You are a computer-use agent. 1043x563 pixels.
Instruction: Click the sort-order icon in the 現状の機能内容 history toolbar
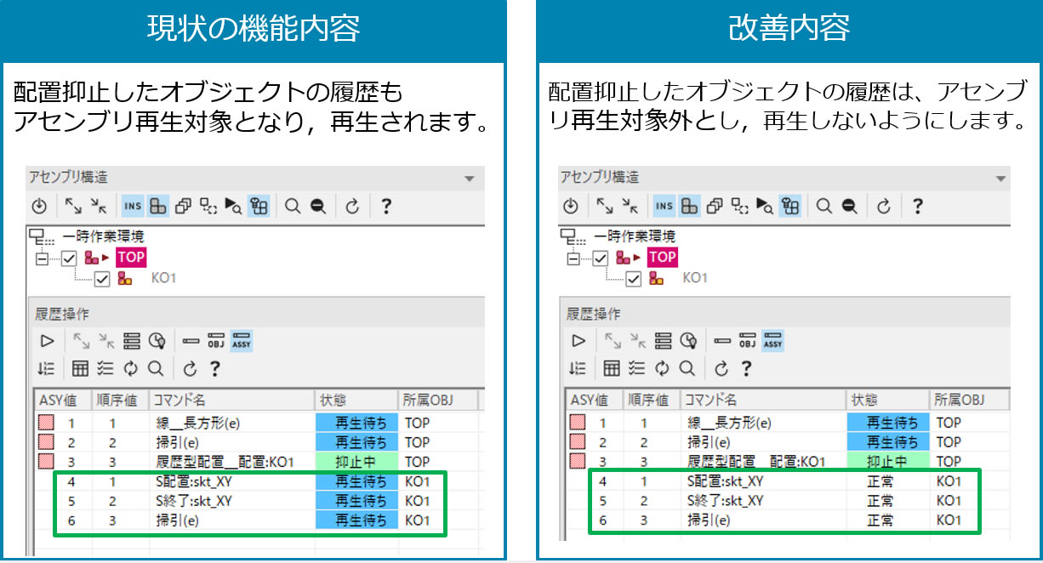click(x=46, y=368)
